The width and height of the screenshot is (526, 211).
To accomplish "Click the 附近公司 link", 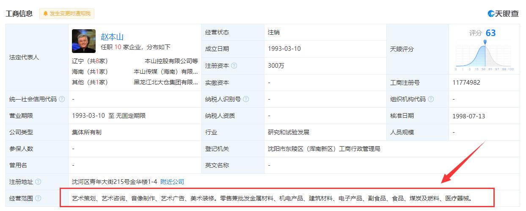I will pos(172,182).
